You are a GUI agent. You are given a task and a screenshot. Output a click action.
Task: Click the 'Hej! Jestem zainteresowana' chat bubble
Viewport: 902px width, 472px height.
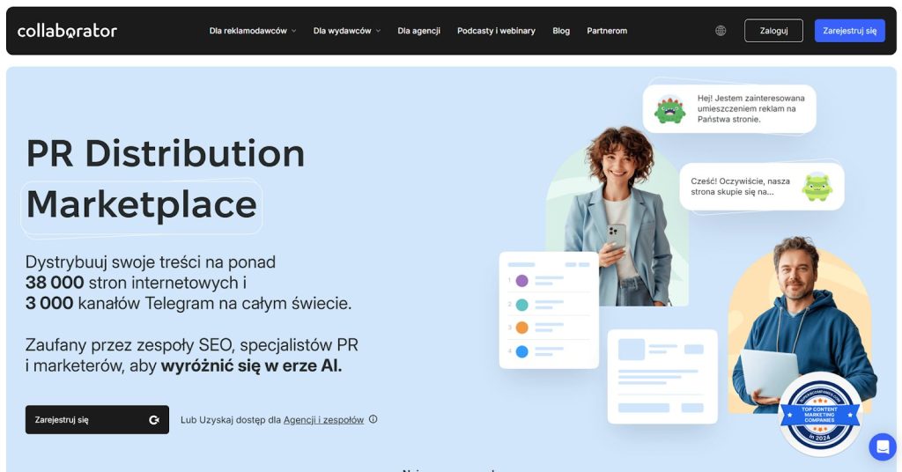[729, 108]
